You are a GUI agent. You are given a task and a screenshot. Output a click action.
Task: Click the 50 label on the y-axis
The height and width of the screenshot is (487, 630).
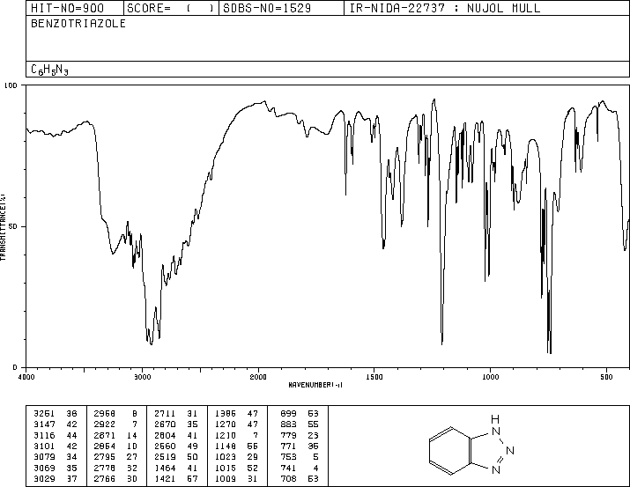coord(13,226)
